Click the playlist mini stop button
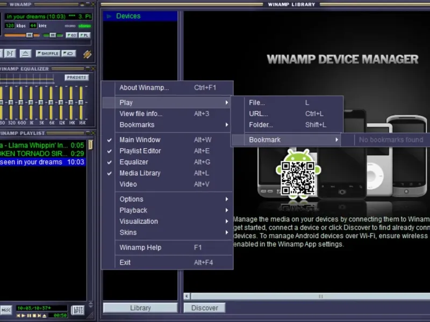This screenshot has width=430, height=322. (x=34, y=316)
